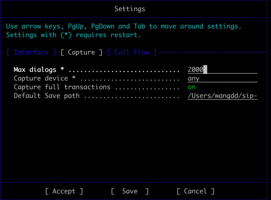Click the Settings window title

pos(130,9)
